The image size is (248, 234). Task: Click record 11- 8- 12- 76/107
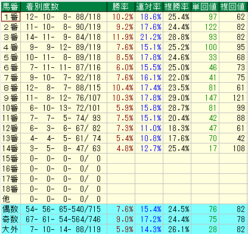[x=64, y=98]
